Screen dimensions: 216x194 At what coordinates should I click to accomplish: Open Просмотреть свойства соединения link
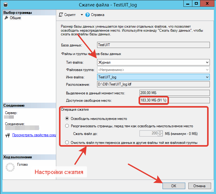[34, 135]
